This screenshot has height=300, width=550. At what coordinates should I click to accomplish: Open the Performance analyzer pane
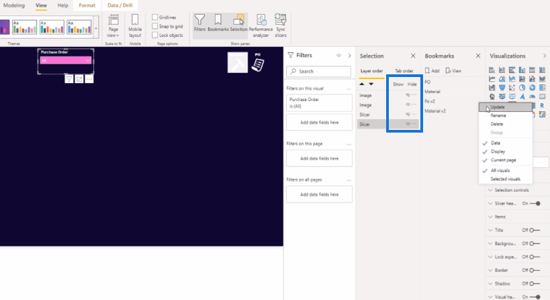(261, 24)
